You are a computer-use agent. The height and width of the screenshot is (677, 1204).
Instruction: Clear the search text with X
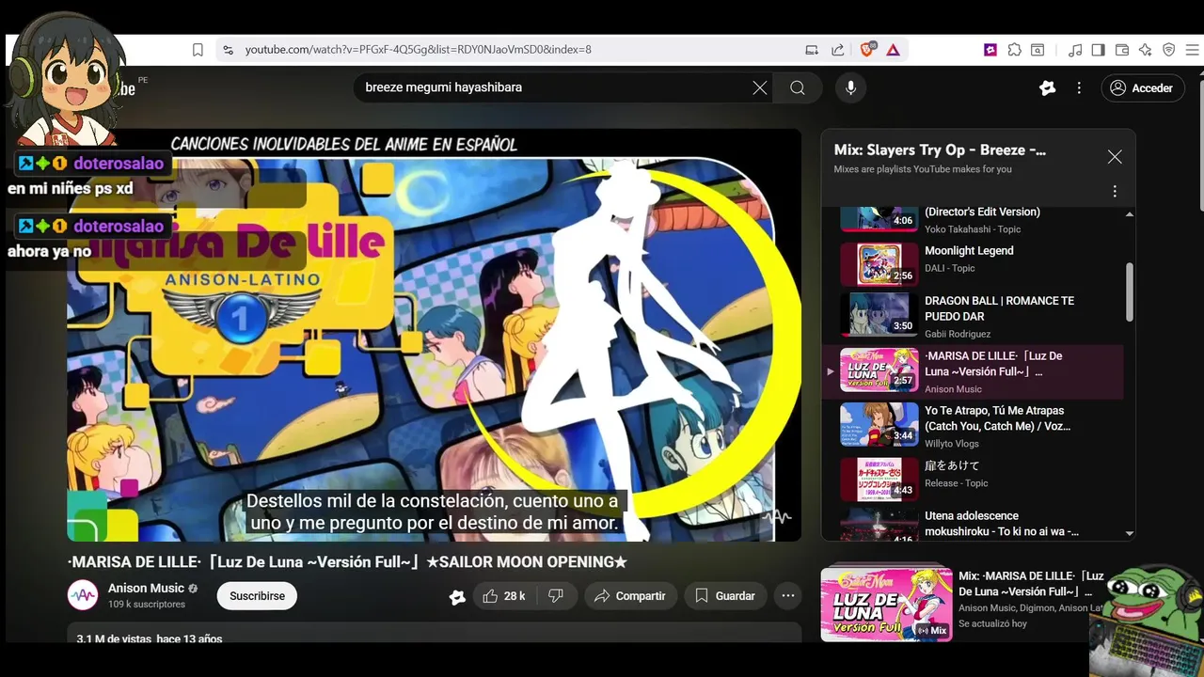[760, 87]
